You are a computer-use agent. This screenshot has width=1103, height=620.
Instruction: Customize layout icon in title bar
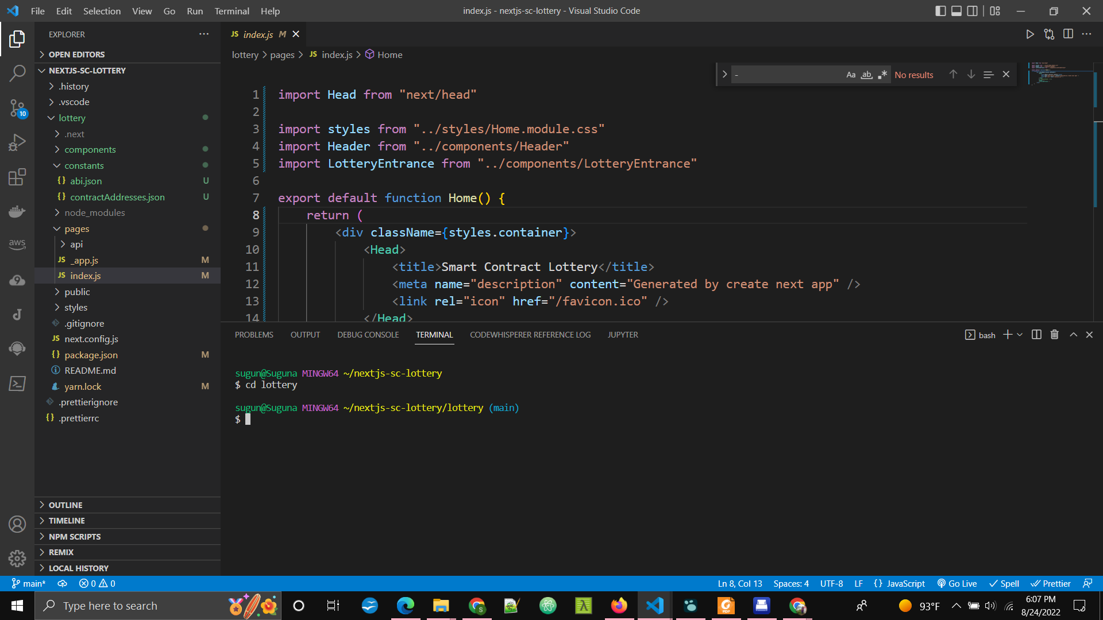[995, 11]
